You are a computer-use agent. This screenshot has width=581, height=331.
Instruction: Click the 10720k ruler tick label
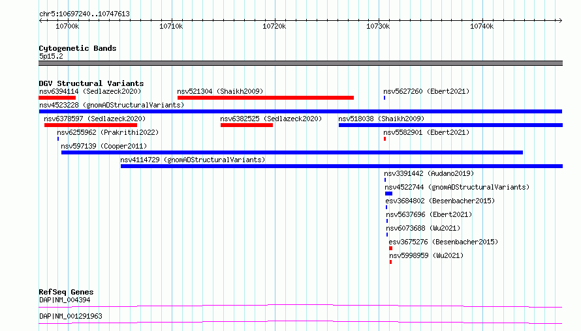[x=274, y=26]
